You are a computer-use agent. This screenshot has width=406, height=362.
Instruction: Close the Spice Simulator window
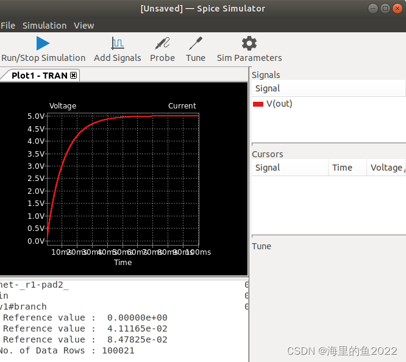[397, 9]
